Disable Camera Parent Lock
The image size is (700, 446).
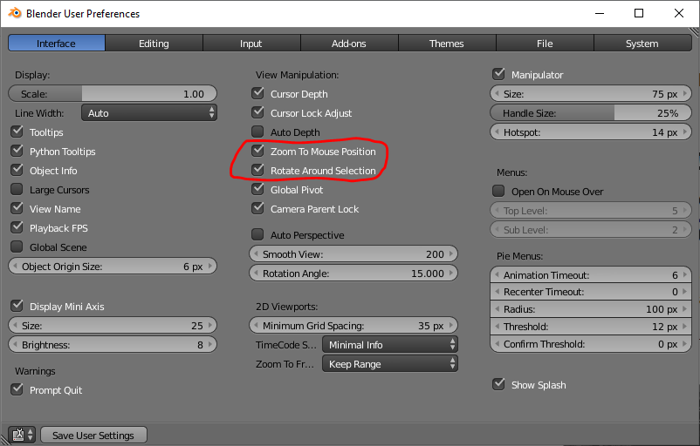pos(257,208)
